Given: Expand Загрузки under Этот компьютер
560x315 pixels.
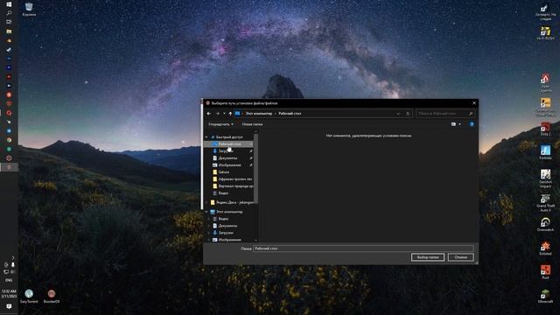Looking at the screenshot, I should coord(209,233).
